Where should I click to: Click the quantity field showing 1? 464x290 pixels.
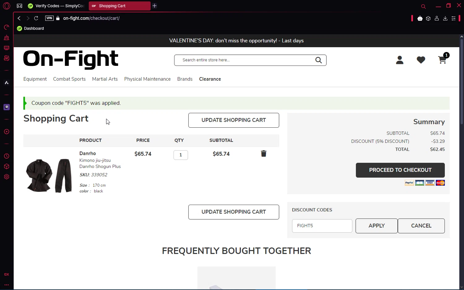click(x=181, y=155)
